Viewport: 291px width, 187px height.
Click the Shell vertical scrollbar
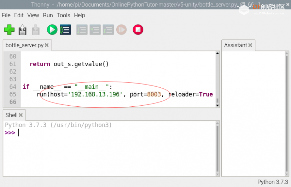(217, 149)
